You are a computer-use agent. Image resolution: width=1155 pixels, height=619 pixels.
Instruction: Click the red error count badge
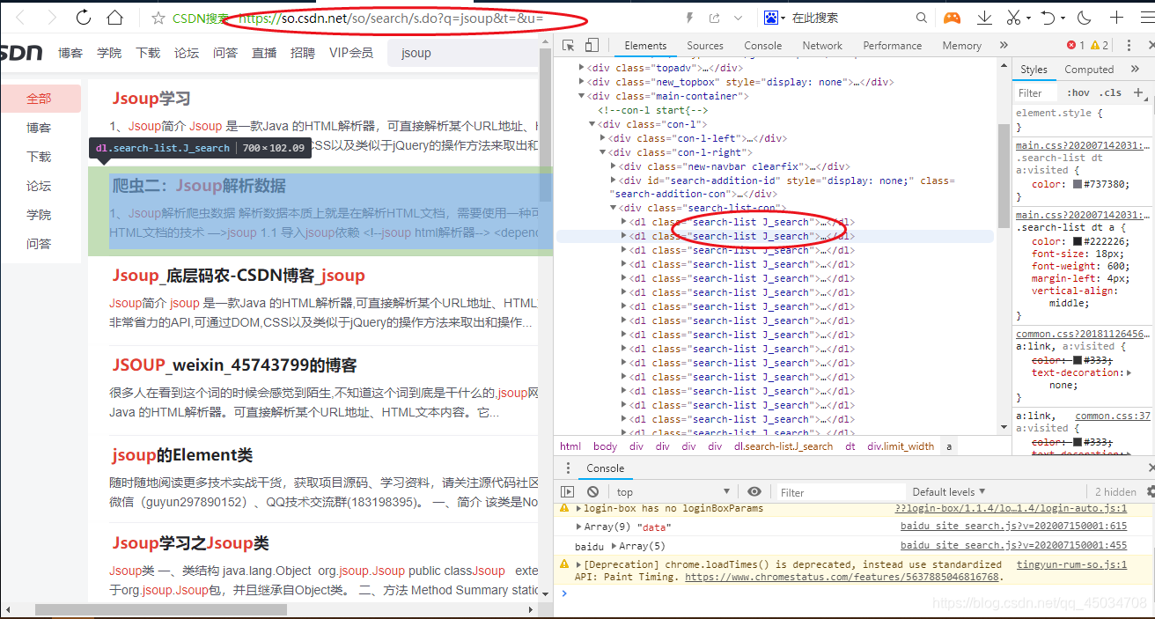point(1075,45)
